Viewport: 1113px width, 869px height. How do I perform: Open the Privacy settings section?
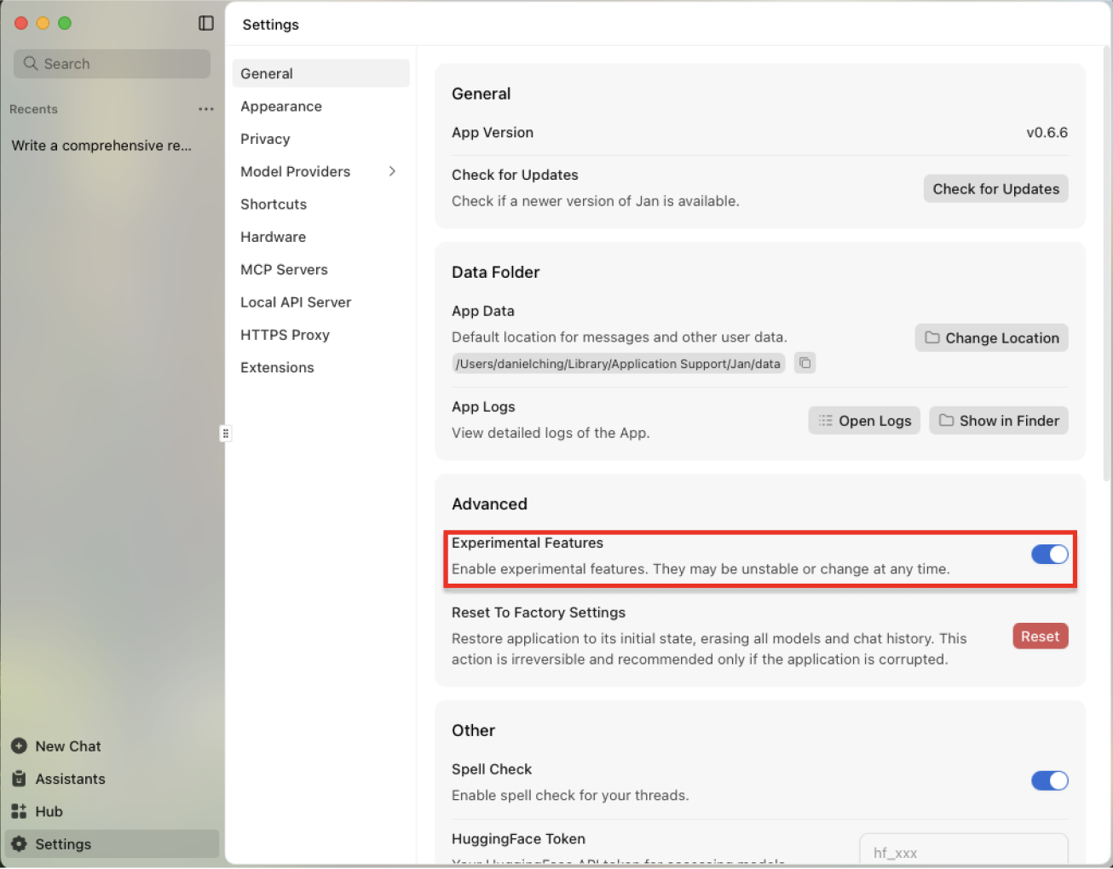265,139
